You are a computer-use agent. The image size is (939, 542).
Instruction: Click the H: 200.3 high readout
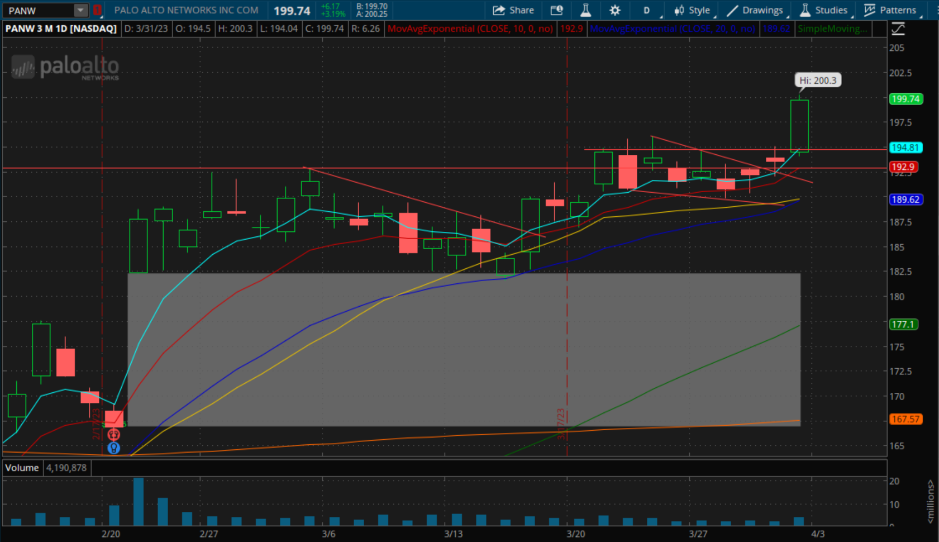(235, 28)
